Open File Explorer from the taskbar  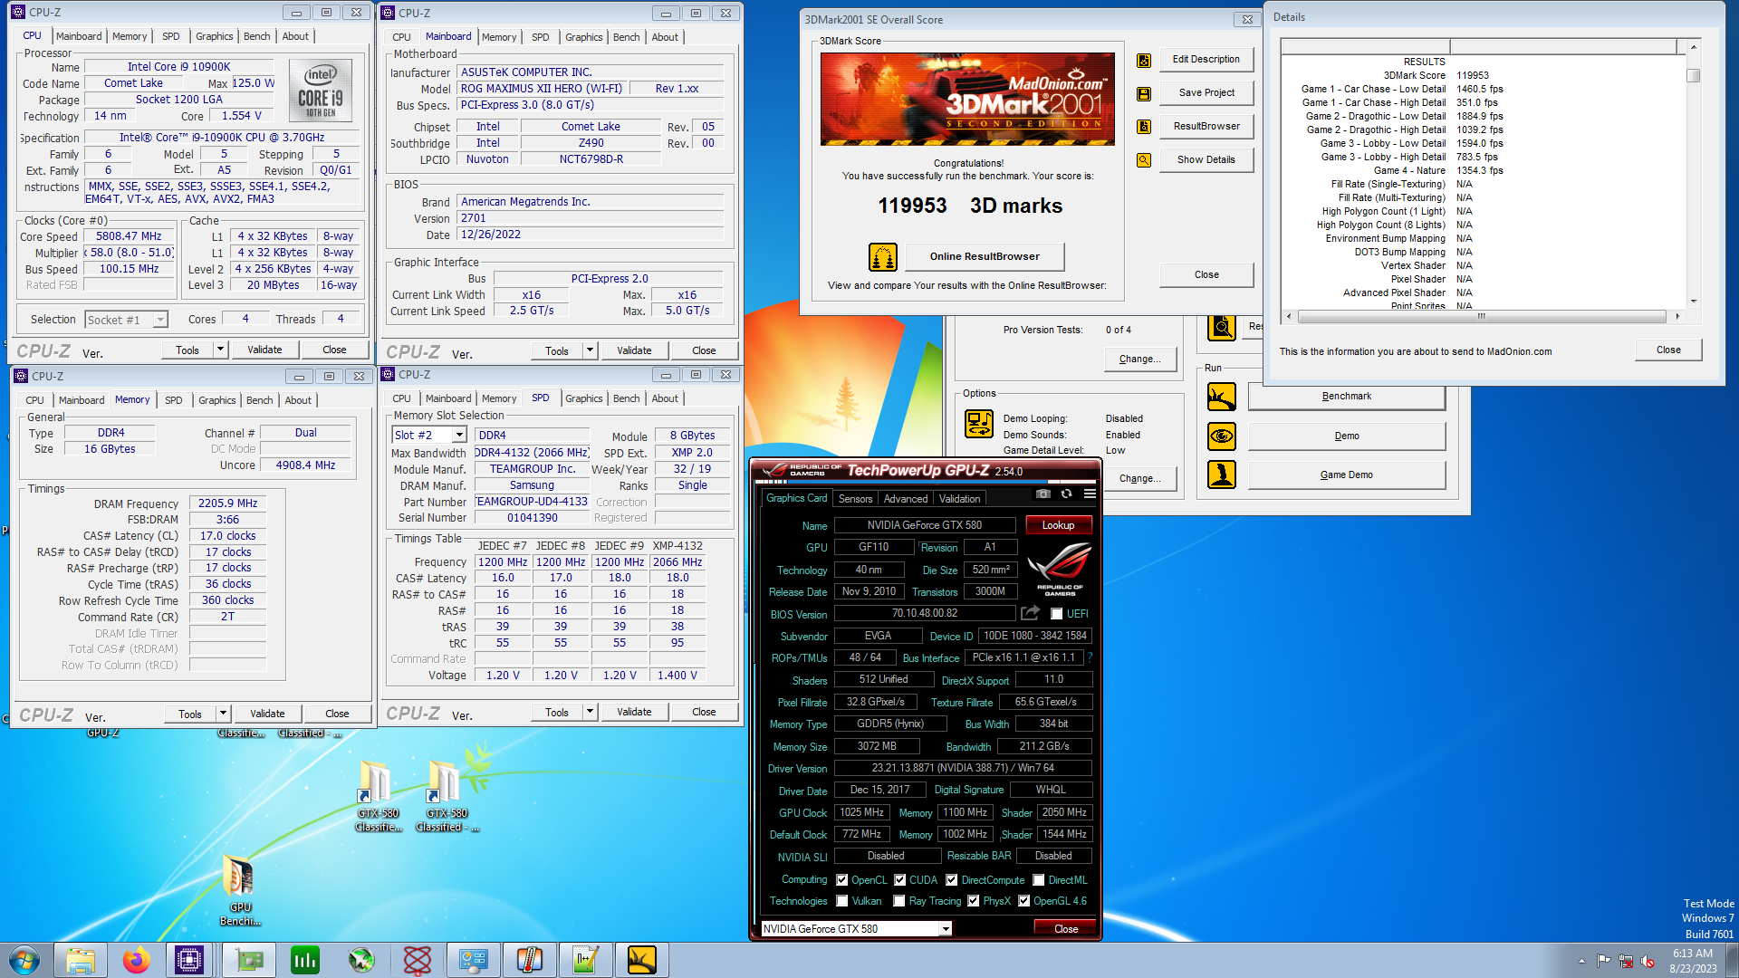click(81, 960)
